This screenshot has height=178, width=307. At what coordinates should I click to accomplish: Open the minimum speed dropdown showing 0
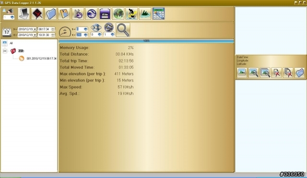click(x=85, y=29)
